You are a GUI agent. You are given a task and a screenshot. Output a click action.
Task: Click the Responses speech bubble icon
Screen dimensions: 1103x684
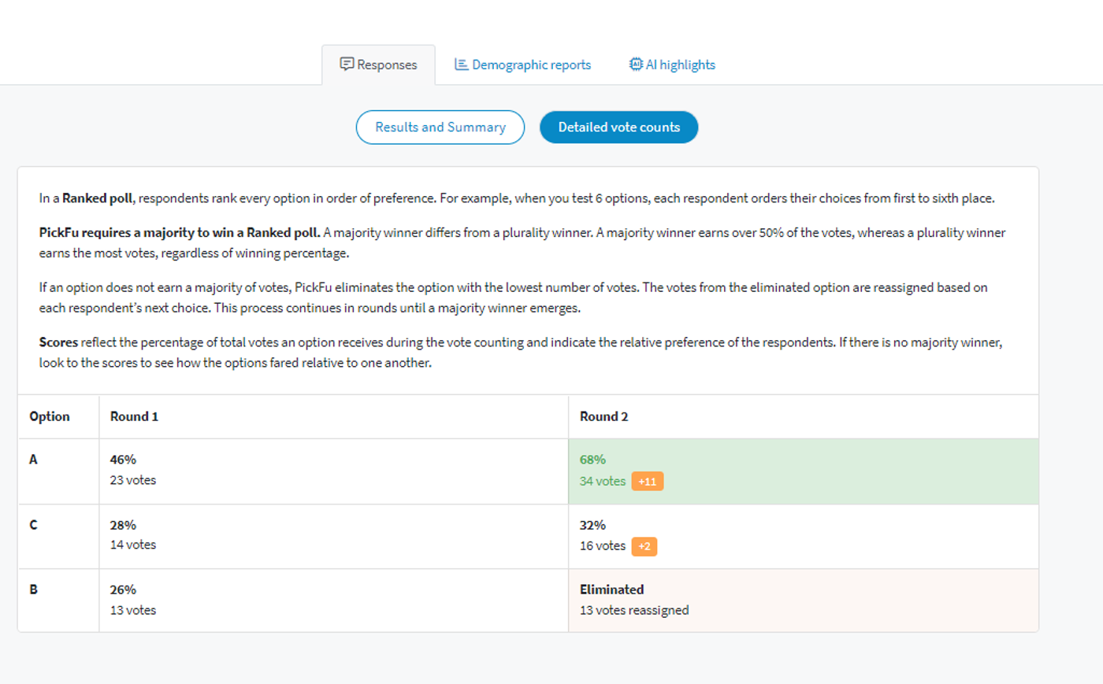click(x=347, y=64)
